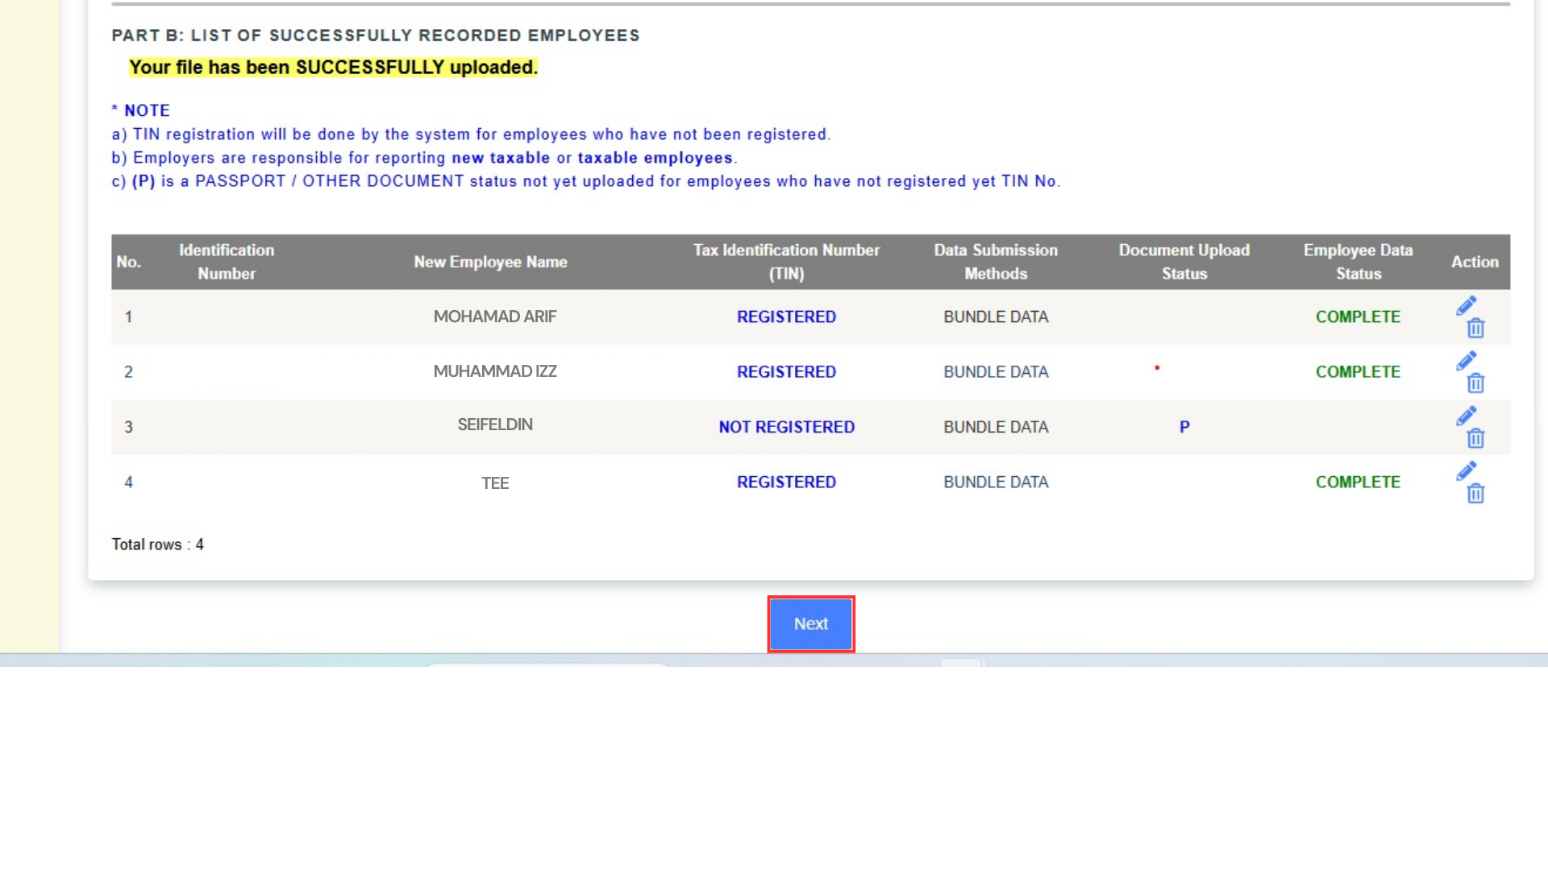Click Employee Data Status column header
Viewport: 1548px width, 870px height.
pyautogui.click(x=1358, y=262)
